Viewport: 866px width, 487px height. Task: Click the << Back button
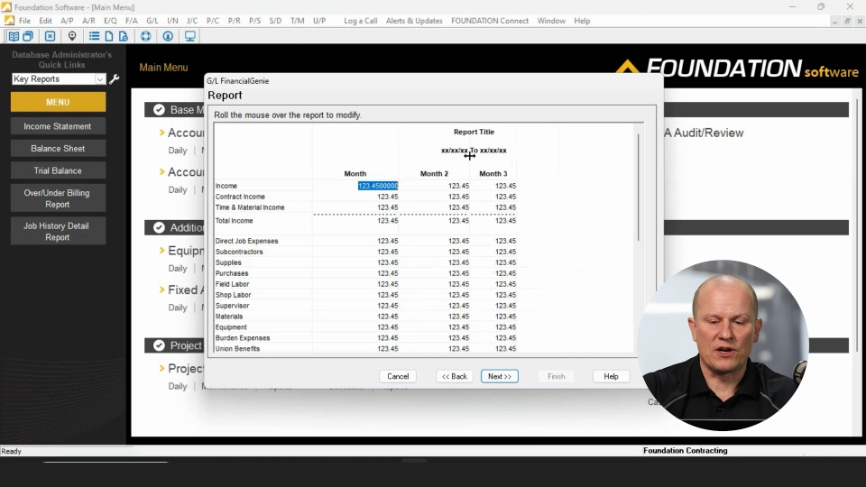pos(455,376)
